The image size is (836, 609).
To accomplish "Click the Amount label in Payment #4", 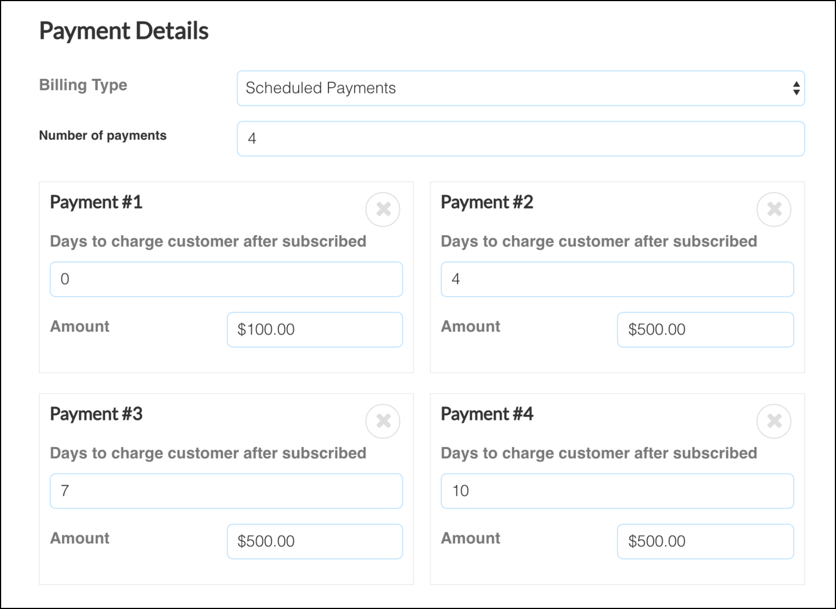I will 471,538.
